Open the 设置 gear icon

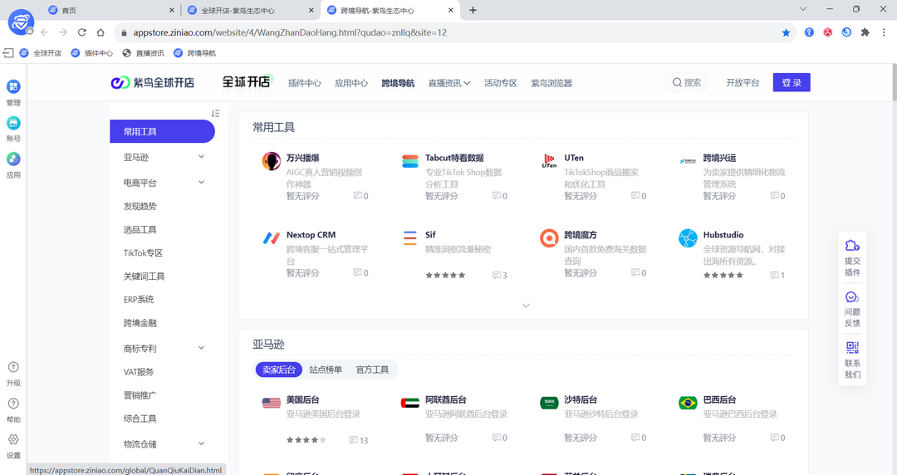[x=13, y=439]
